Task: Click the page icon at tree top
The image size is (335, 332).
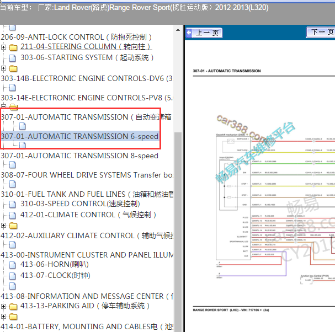Action: coord(13,28)
